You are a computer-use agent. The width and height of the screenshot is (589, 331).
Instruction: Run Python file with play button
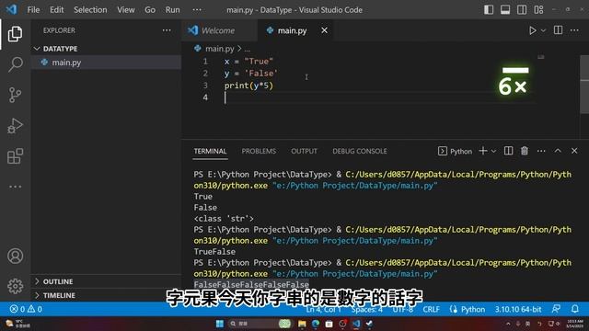(532, 30)
